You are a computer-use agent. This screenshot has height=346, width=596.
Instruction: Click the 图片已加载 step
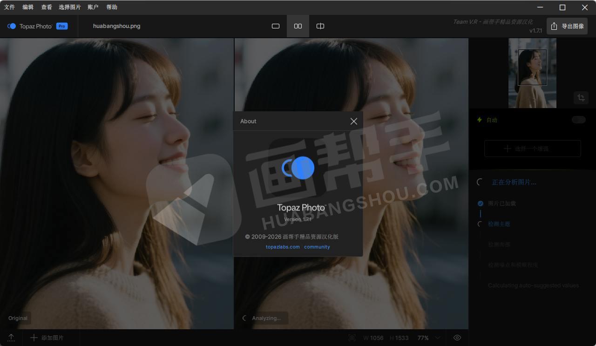tap(502, 204)
